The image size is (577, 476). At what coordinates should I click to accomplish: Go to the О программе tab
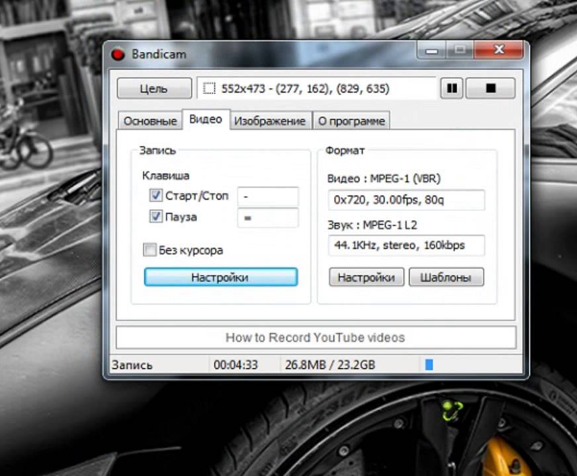[351, 121]
